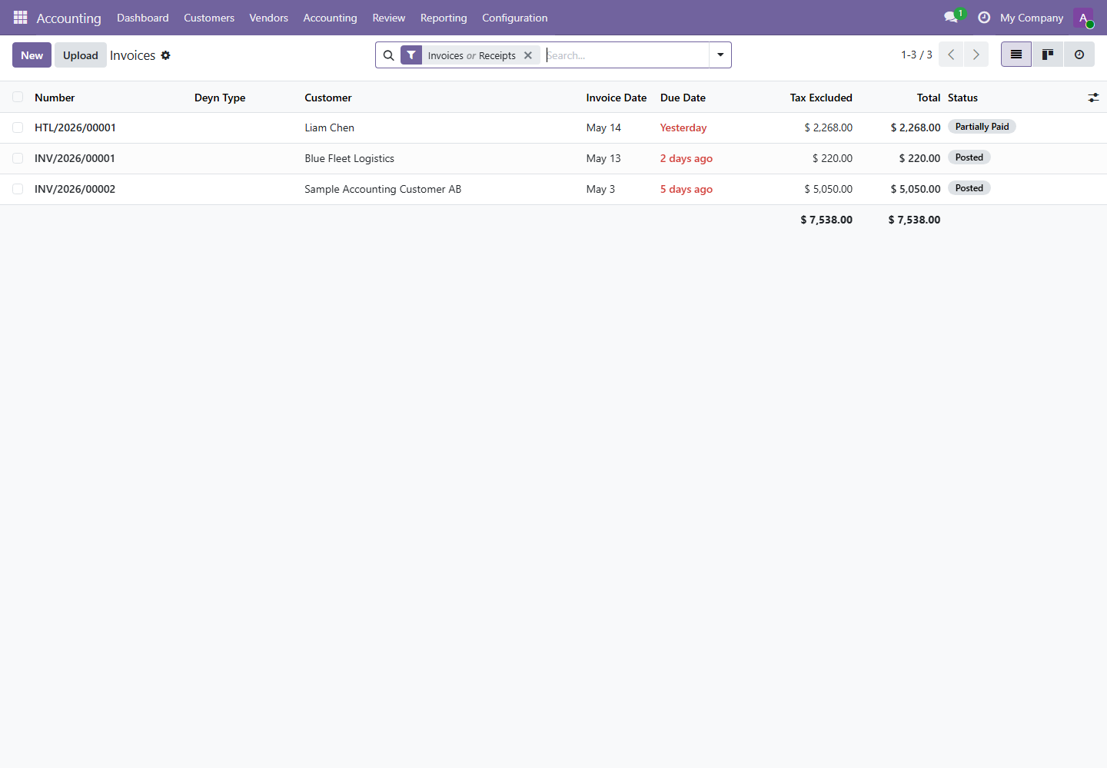The height and width of the screenshot is (768, 1107).
Task: Click the Invoices or Receipts filter label
Action: [x=472, y=55]
